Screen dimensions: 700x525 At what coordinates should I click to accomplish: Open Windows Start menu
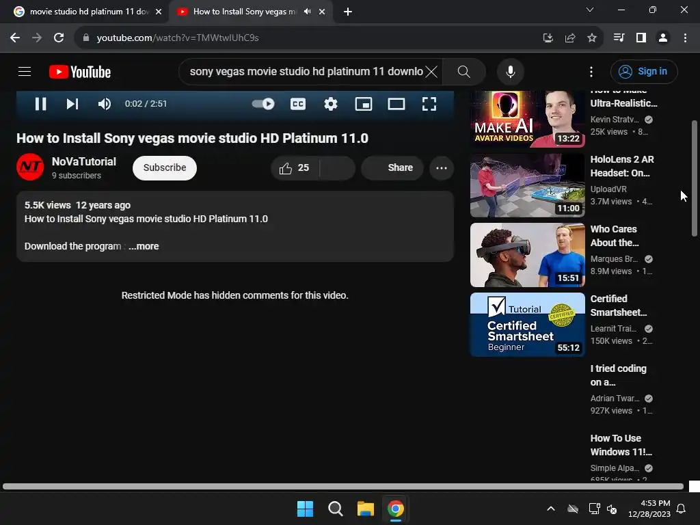pos(306,509)
